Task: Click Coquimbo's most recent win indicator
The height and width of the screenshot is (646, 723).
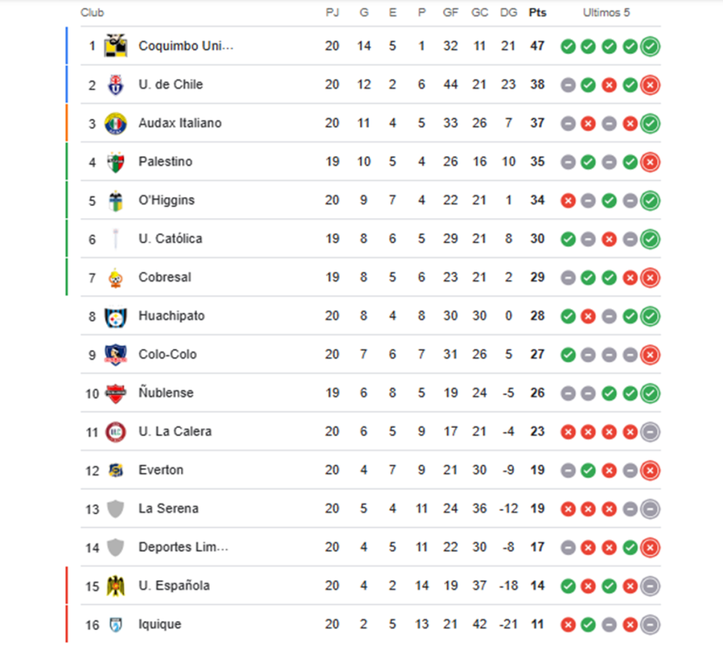Action: (650, 47)
